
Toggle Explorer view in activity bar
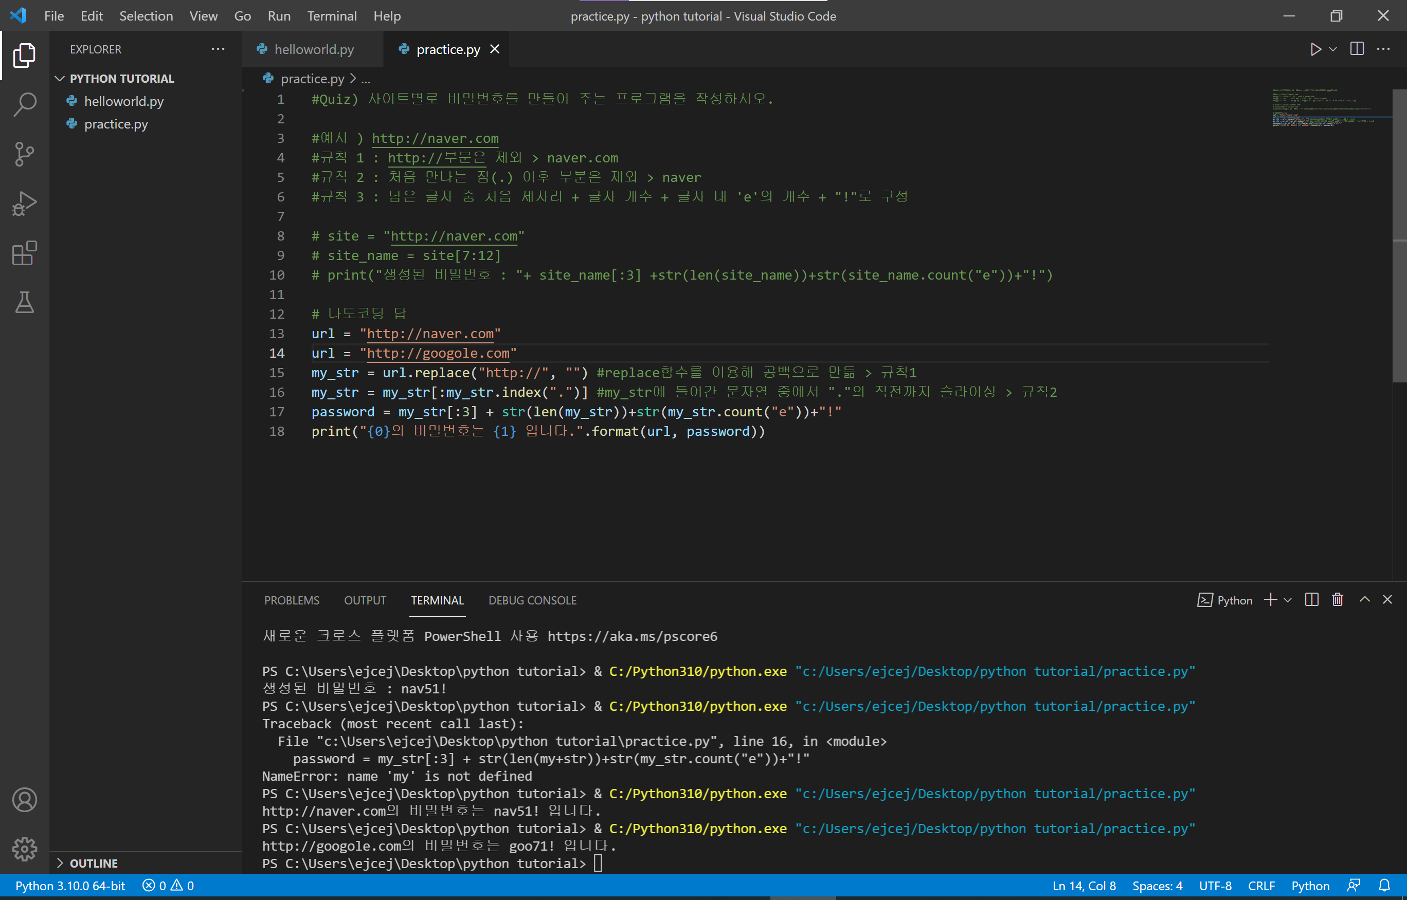[x=25, y=55]
